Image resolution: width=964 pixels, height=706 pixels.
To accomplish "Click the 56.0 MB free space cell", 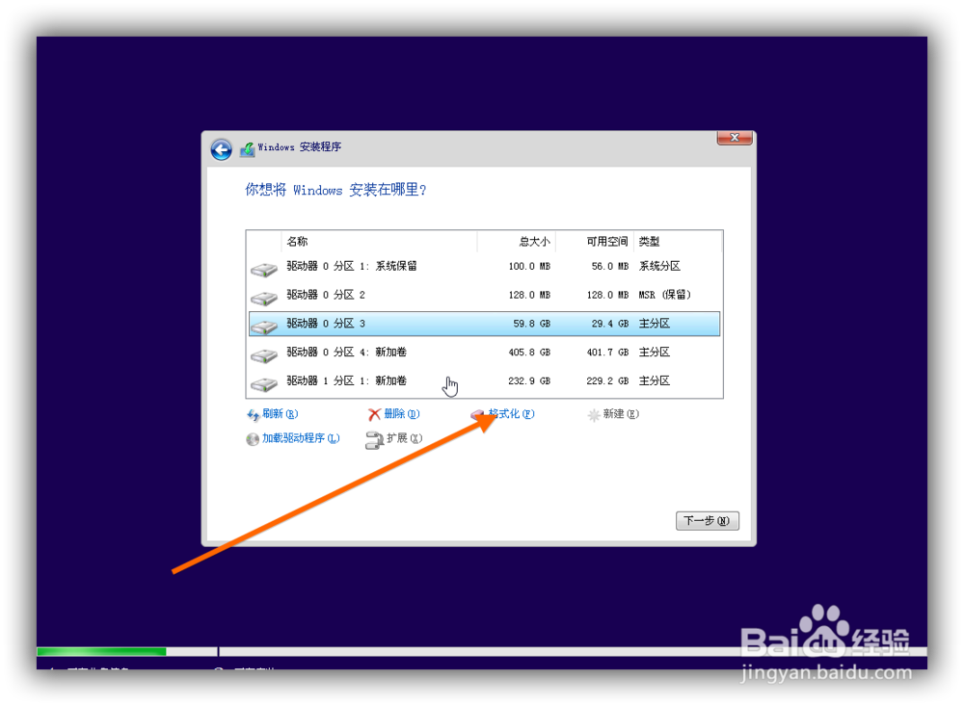I will coord(610,266).
